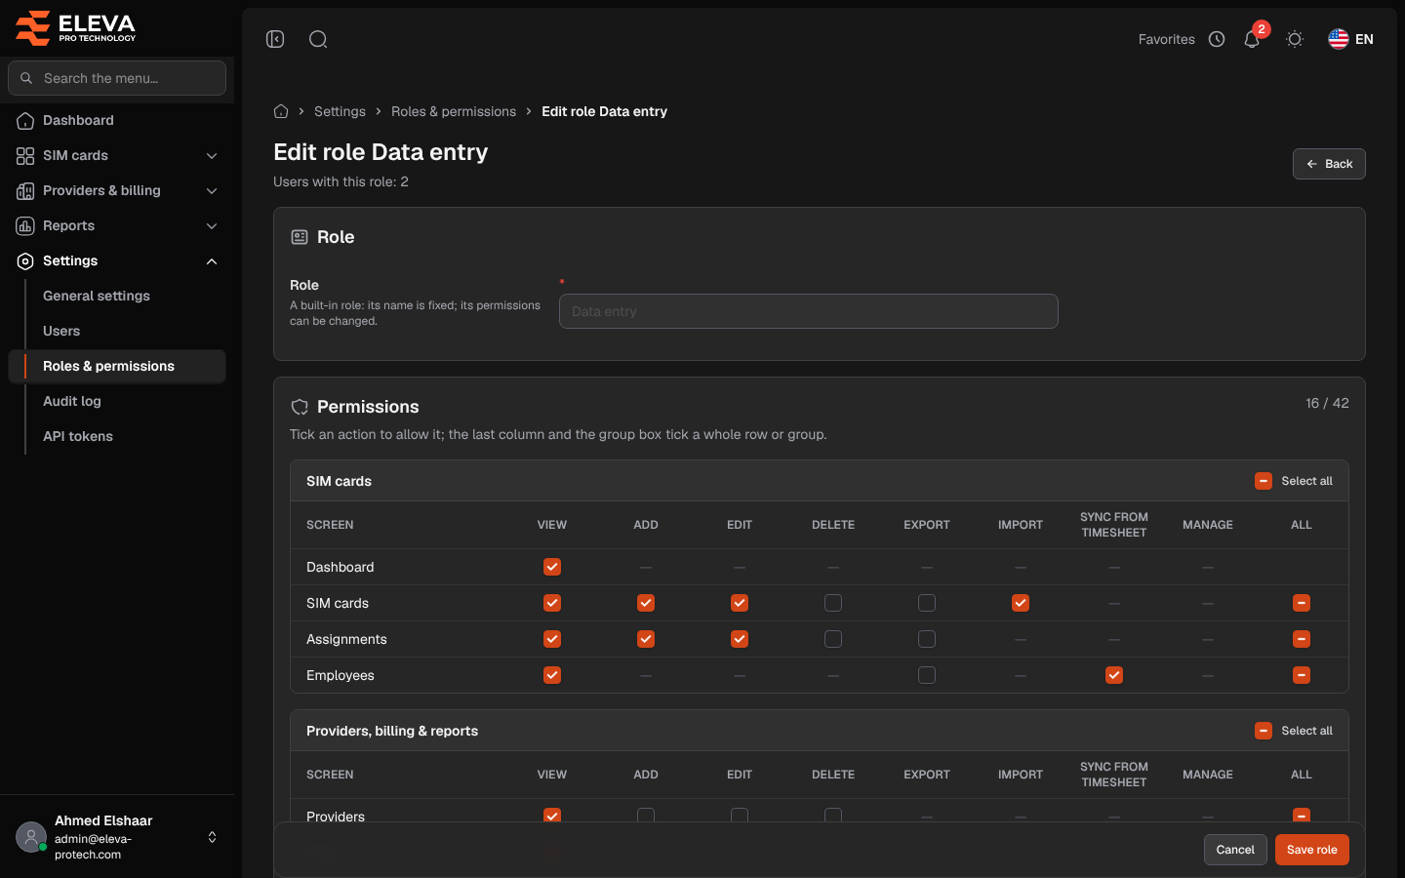1405x878 pixels.
Task: Open the language selector via the US flag
Action: [1339, 39]
